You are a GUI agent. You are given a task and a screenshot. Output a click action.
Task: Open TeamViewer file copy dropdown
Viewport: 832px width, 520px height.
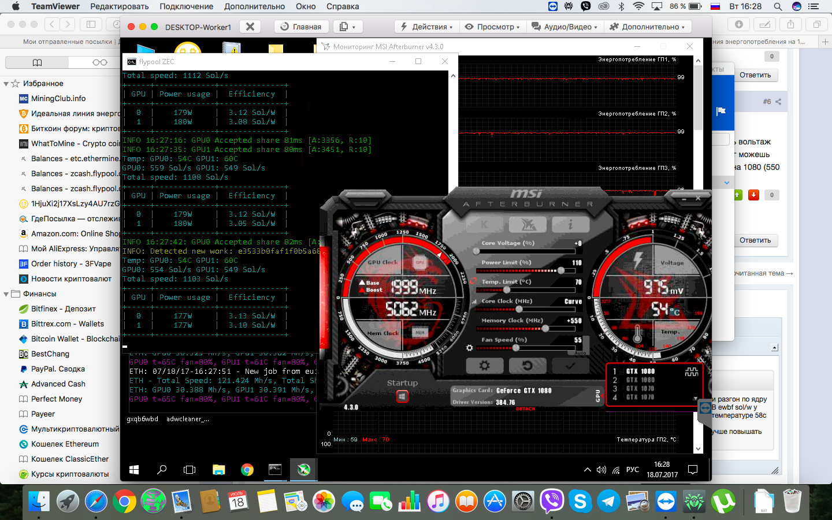[x=347, y=27]
